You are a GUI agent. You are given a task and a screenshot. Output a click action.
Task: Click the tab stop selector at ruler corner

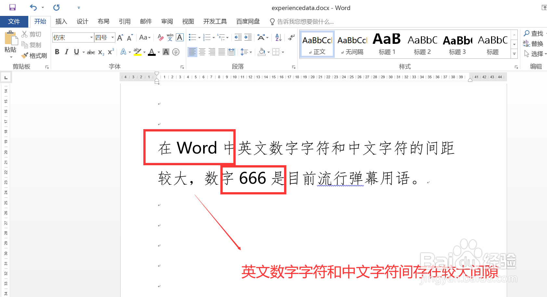tap(6, 77)
